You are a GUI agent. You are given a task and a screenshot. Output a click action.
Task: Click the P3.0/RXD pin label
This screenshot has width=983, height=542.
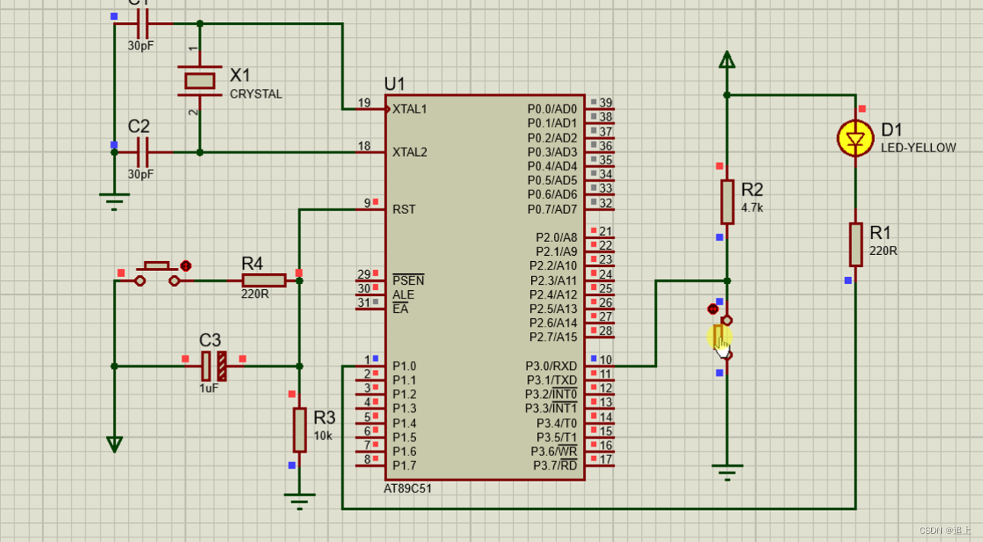tap(552, 366)
